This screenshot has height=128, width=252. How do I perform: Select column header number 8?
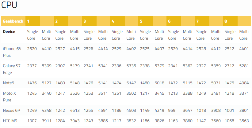point(226,21)
